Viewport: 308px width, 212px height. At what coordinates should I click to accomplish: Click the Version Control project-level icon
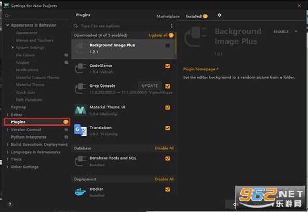tap(66, 130)
